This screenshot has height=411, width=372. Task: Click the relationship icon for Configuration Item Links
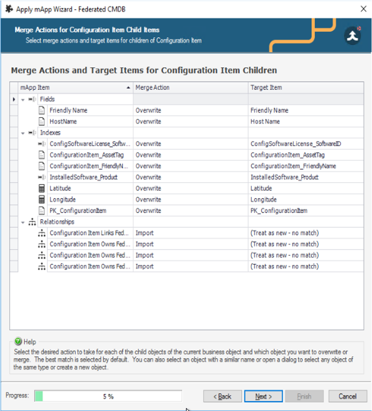click(42, 233)
